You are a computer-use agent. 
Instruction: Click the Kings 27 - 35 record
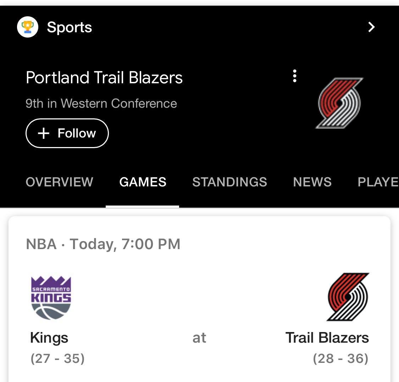pos(57,358)
